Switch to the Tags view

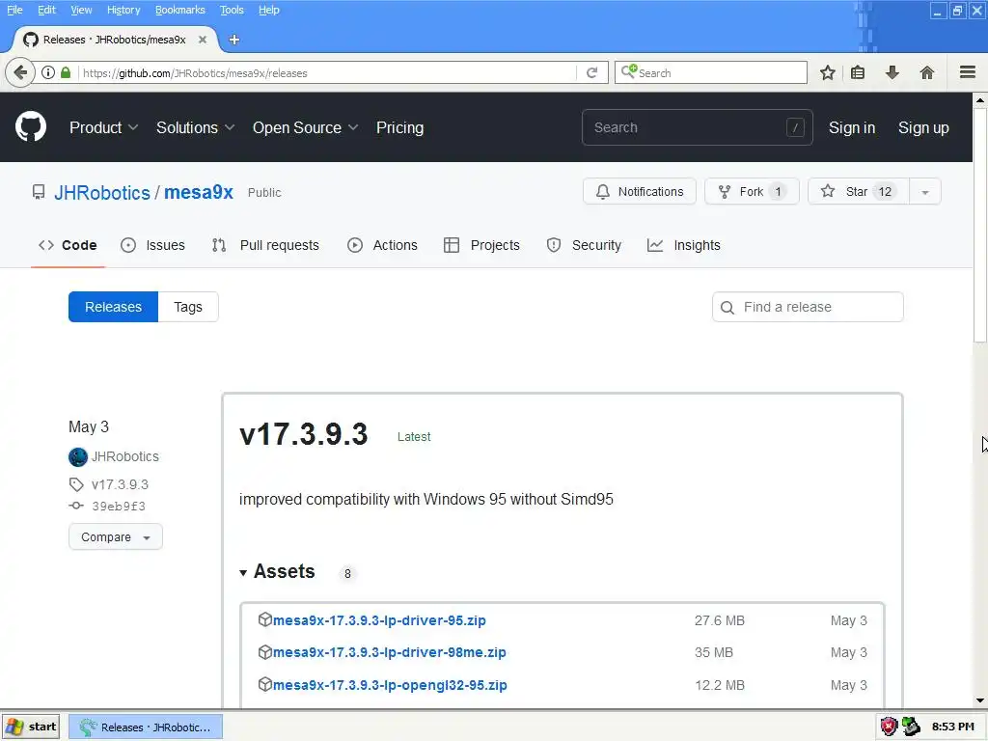click(188, 307)
